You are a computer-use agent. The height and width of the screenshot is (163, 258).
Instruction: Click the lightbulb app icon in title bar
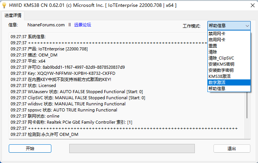click(x=4, y=5)
